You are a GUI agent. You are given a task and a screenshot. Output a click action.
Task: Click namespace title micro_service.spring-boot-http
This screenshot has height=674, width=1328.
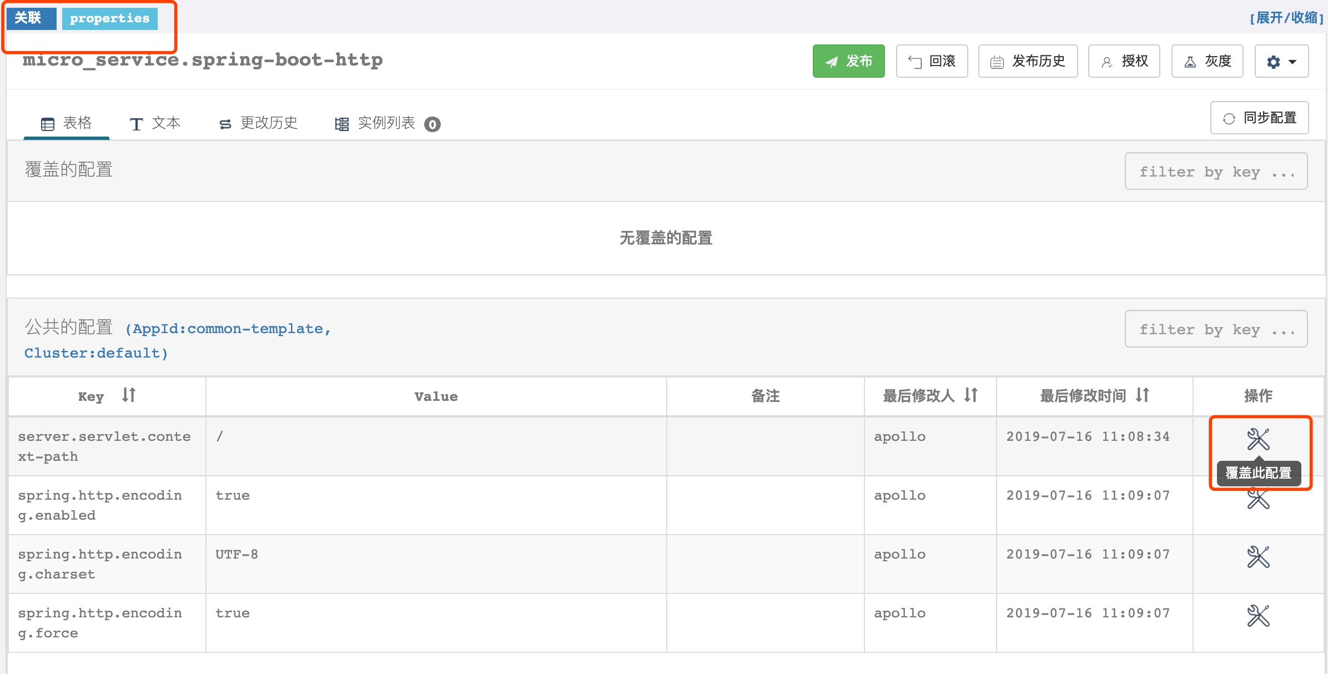pos(203,59)
